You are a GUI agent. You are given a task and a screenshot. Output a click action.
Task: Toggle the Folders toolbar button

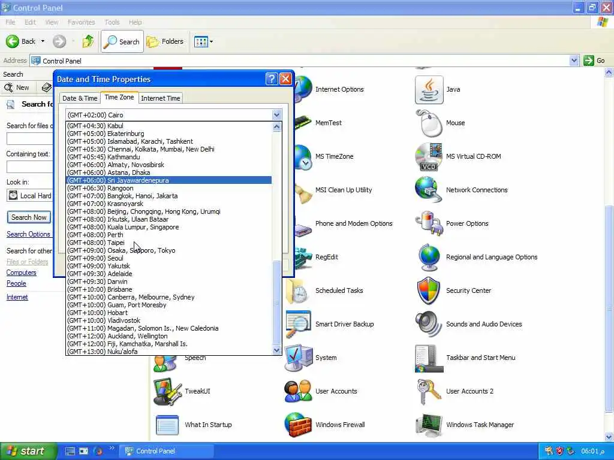point(165,41)
